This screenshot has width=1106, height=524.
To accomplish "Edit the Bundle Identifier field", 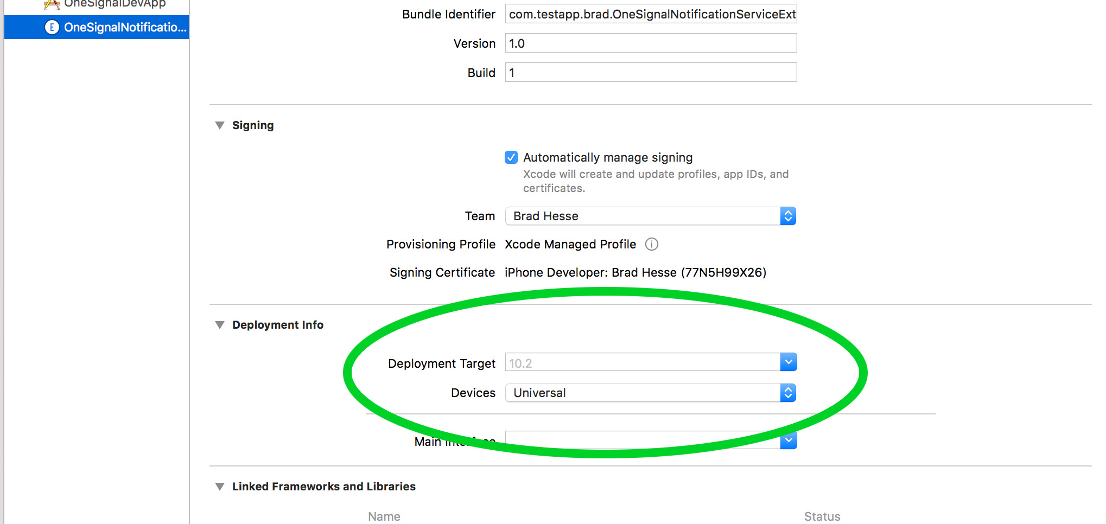I will [x=651, y=14].
